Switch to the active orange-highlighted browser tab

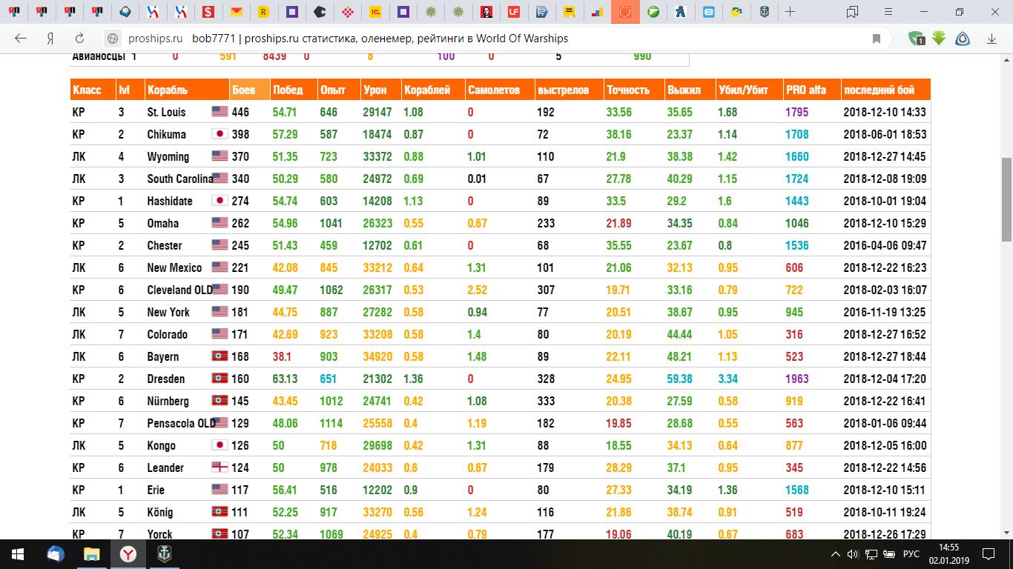pos(625,12)
